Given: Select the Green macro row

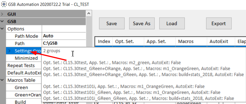Looking at the screenshot, I should [24, 88].
